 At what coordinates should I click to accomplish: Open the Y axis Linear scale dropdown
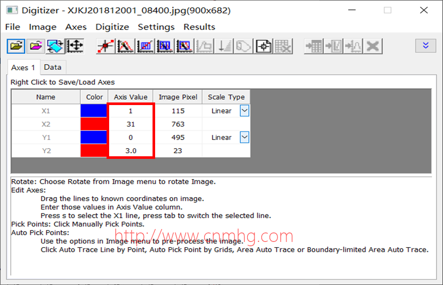pos(244,138)
